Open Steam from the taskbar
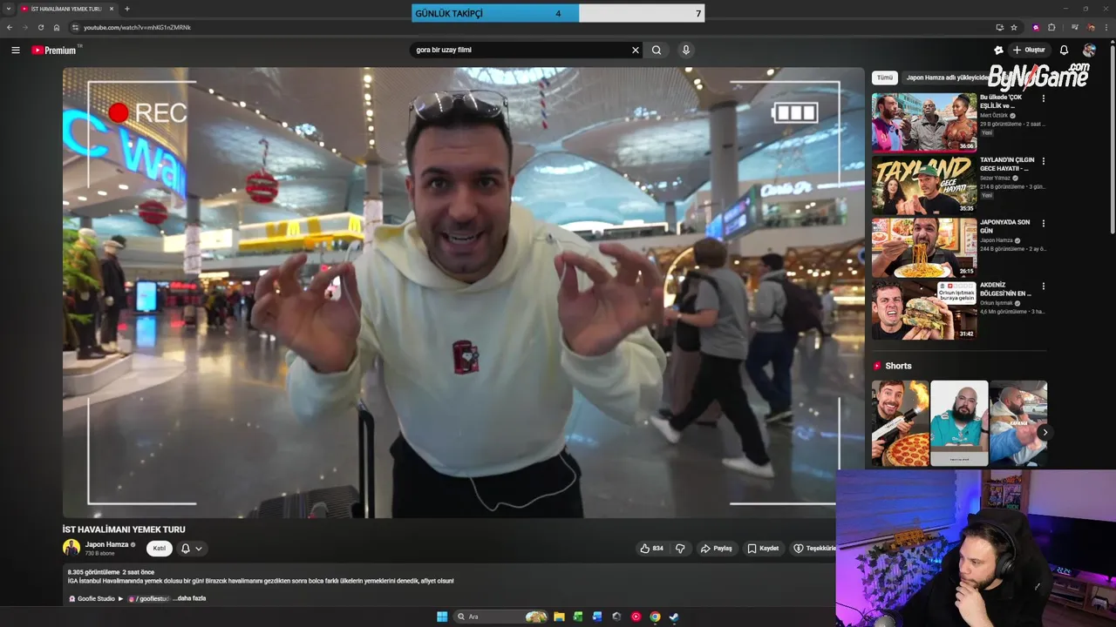The height and width of the screenshot is (627, 1116). click(x=674, y=617)
